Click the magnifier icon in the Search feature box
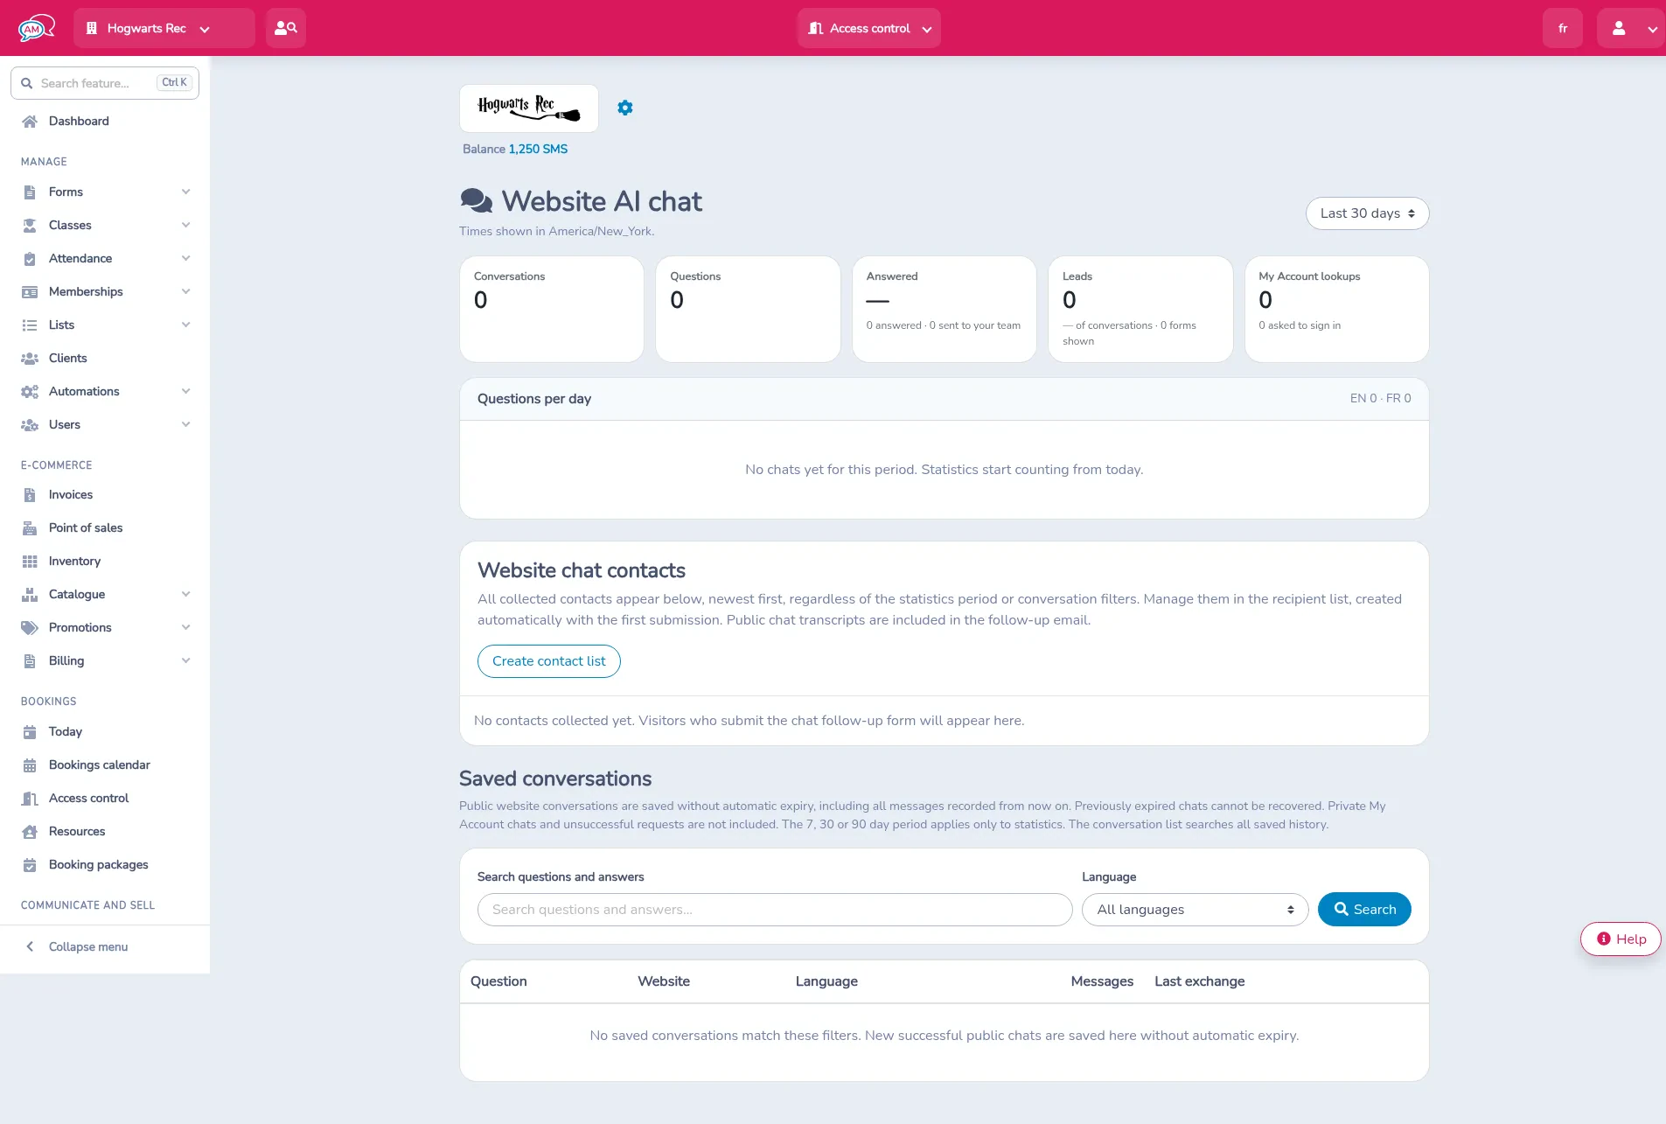 (x=27, y=83)
